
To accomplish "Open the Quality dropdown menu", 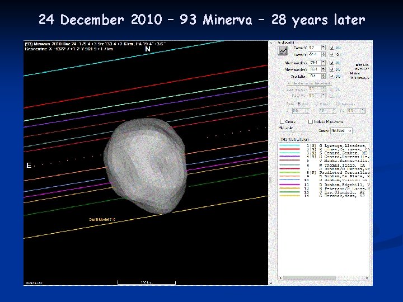I will click(341, 130).
